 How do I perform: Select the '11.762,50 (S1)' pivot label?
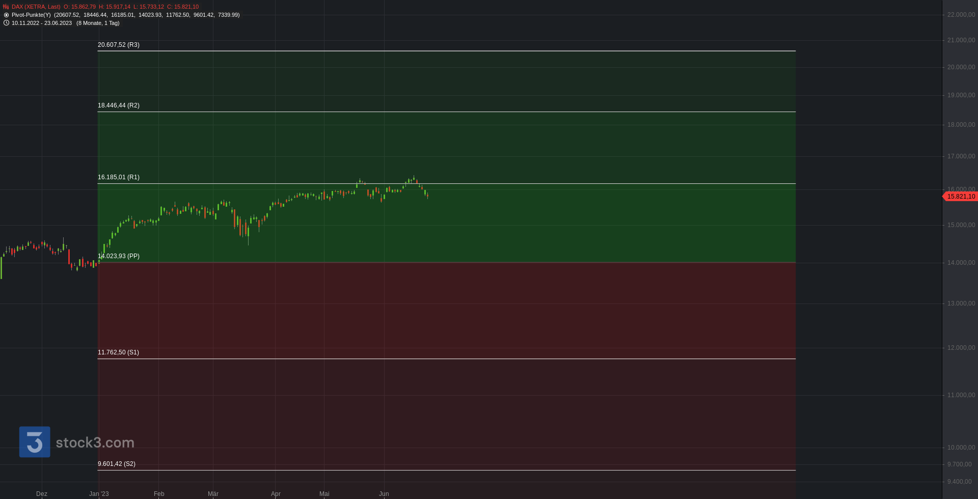[118, 352]
